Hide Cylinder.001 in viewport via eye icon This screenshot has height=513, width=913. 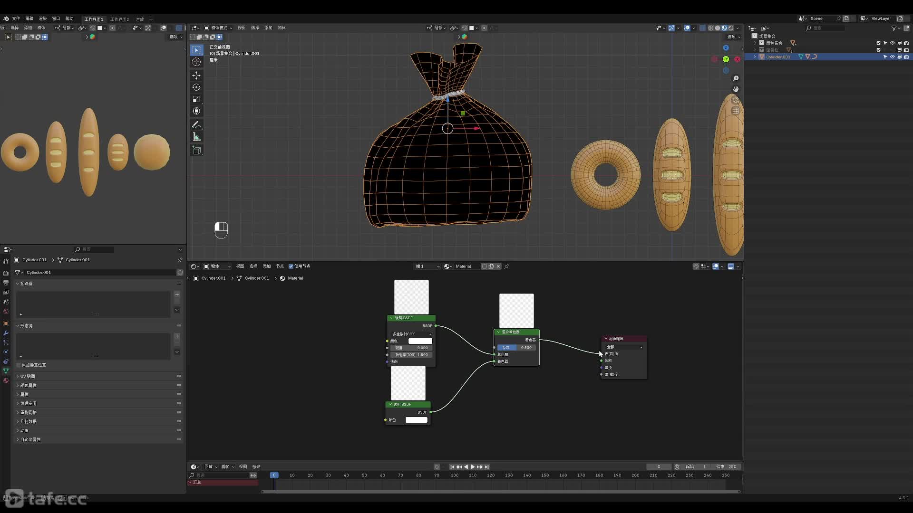tap(892, 57)
